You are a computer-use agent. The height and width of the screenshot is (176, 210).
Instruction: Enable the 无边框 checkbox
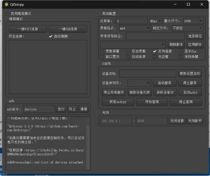click(x=155, y=57)
